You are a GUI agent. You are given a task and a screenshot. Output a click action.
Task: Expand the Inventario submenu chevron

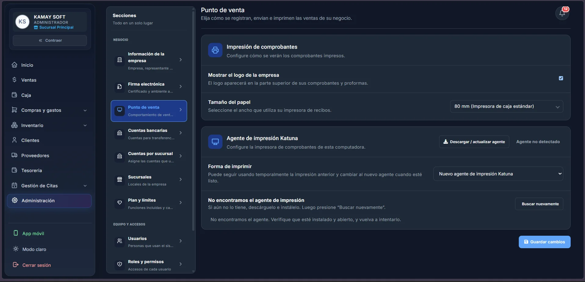pos(85,125)
